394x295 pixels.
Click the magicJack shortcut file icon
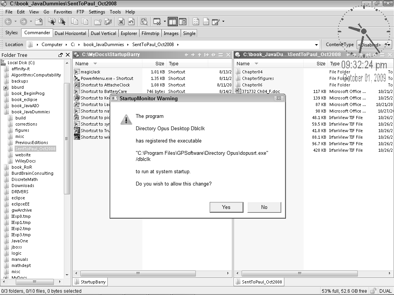coord(77,72)
